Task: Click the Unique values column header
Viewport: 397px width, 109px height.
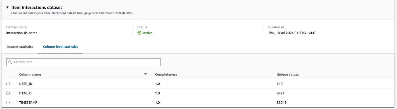Action: point(288,74)
